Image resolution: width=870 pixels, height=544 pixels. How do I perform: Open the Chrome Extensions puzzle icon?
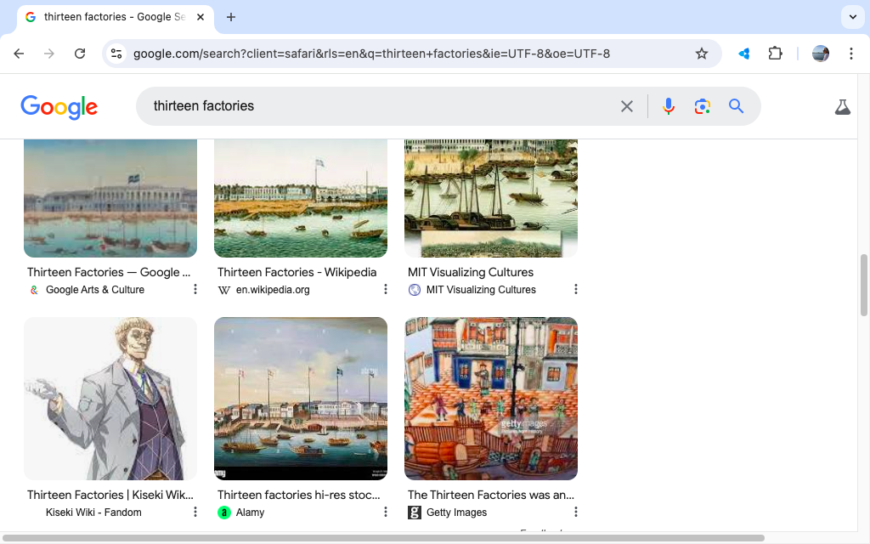pyautogui.click(x=775, y=54)
